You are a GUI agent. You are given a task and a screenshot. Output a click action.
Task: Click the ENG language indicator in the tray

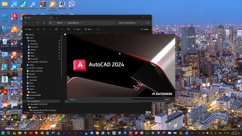pyautogui.click(x=220, y=133)
